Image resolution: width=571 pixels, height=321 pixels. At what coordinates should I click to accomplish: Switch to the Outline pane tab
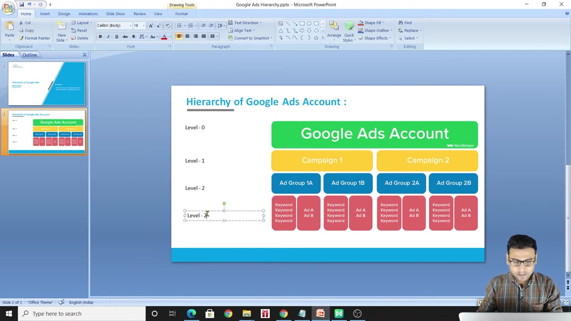click(x=29, y=55)
